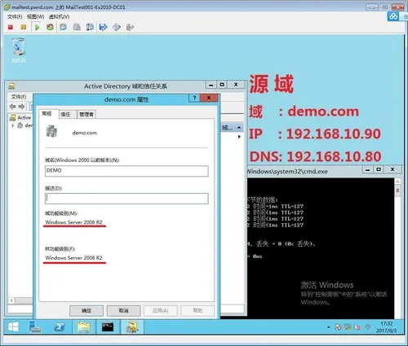Image resolution: width=408 pixels, height=346 pixels.
Task: Click the demo.com name text in the dialog
Action: pos(85,133)
